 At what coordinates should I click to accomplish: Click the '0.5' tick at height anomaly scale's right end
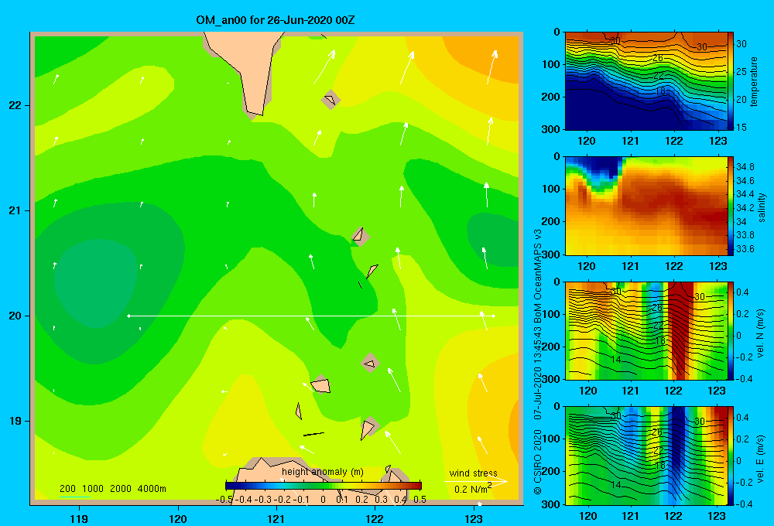click(x=420, y=500)
